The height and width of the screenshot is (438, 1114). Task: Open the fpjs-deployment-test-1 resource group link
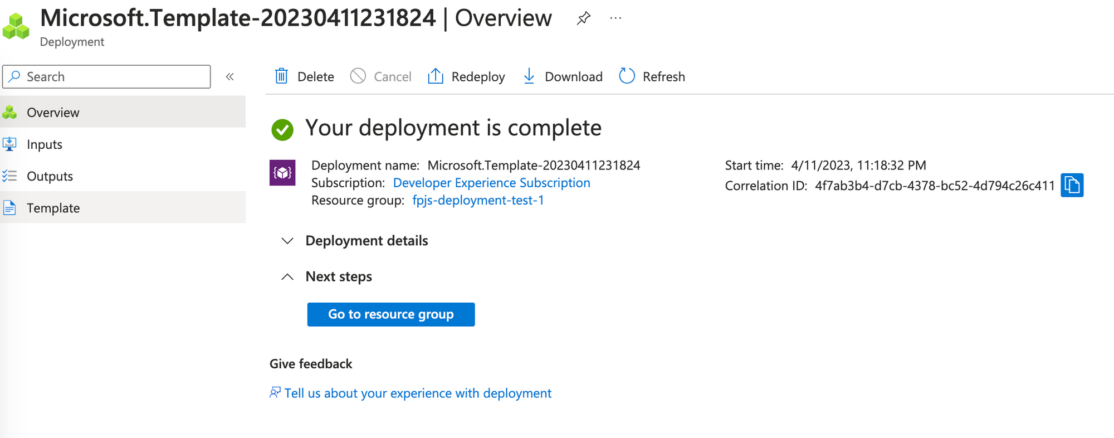[x=478, y=200]
